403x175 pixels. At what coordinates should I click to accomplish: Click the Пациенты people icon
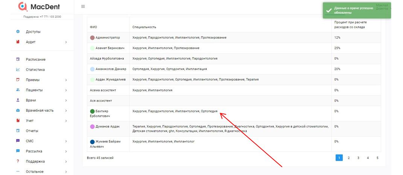click(18, 90)
